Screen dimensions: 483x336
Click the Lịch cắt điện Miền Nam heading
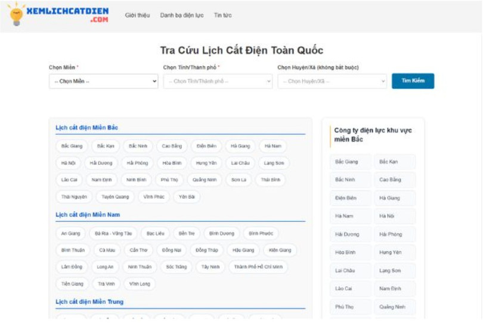point(88,215)
